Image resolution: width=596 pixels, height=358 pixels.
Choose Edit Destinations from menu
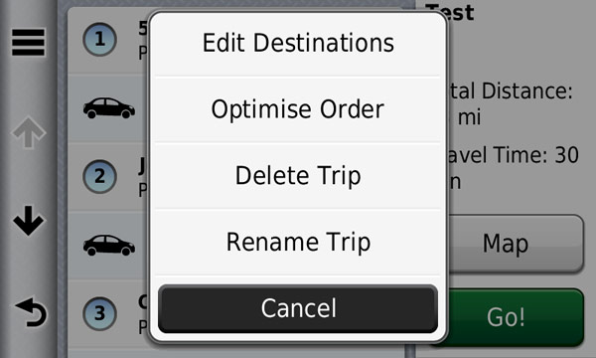coord(298,43)
